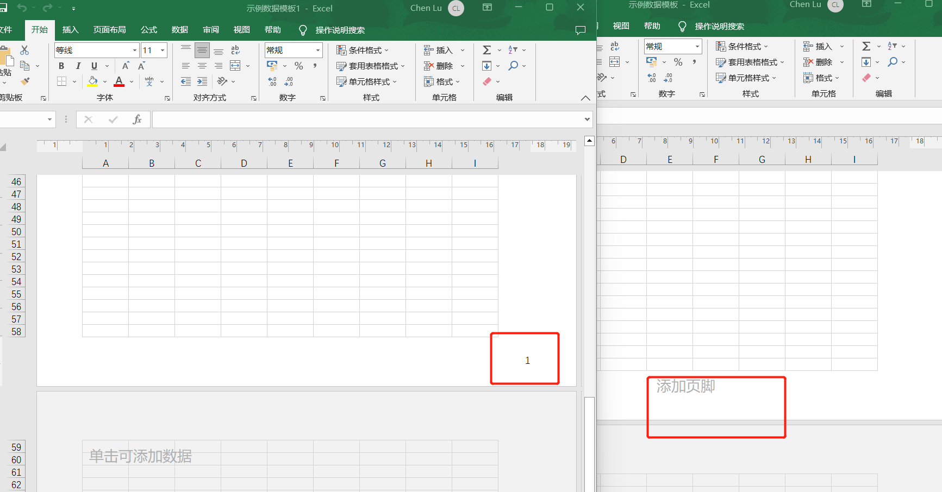Click the AutoSum icon
This screenshot has height=492, width=942.
(486, 49)
